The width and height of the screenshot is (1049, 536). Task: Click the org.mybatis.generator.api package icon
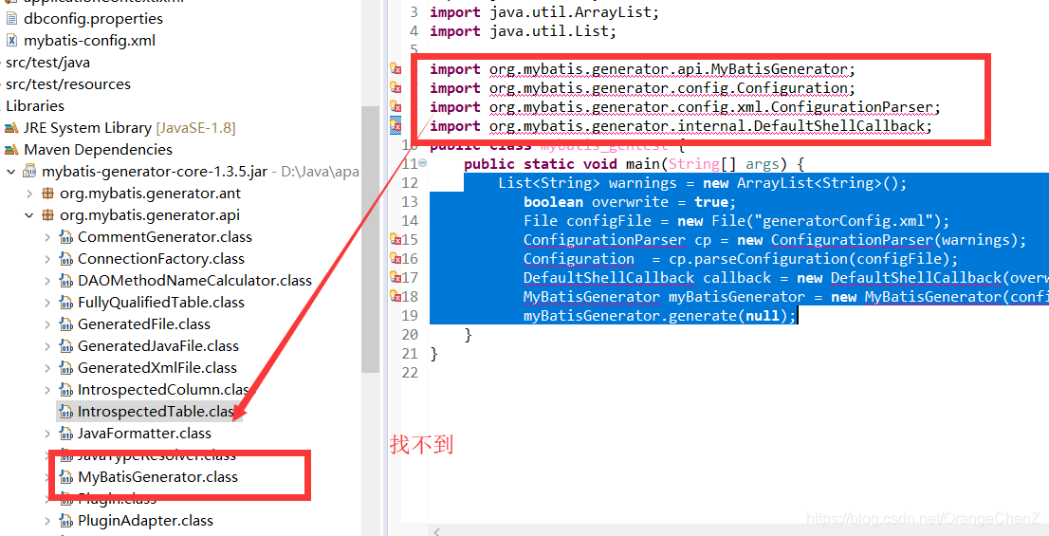[47, 215]
